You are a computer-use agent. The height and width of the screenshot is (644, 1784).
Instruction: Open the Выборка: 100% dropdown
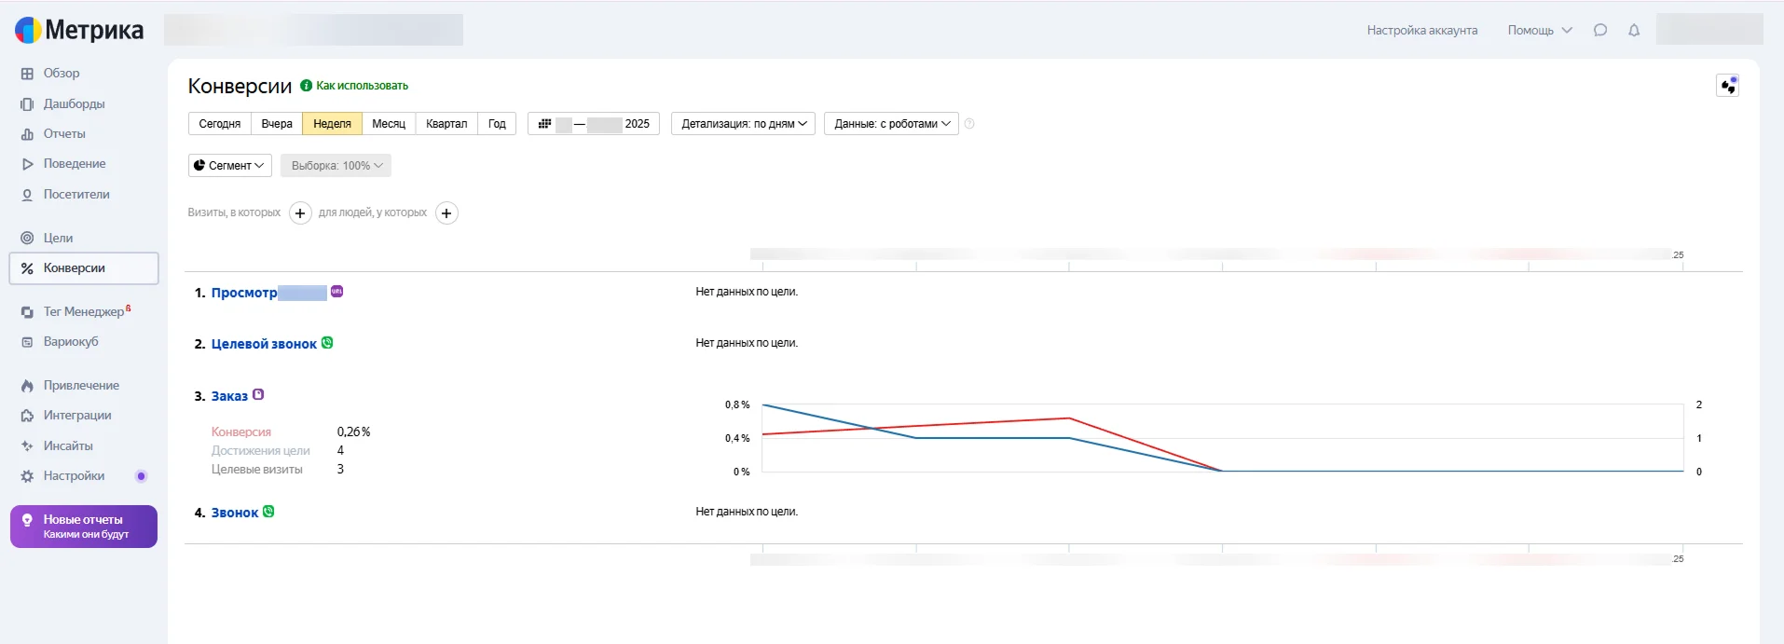click(x=336, y=166)
